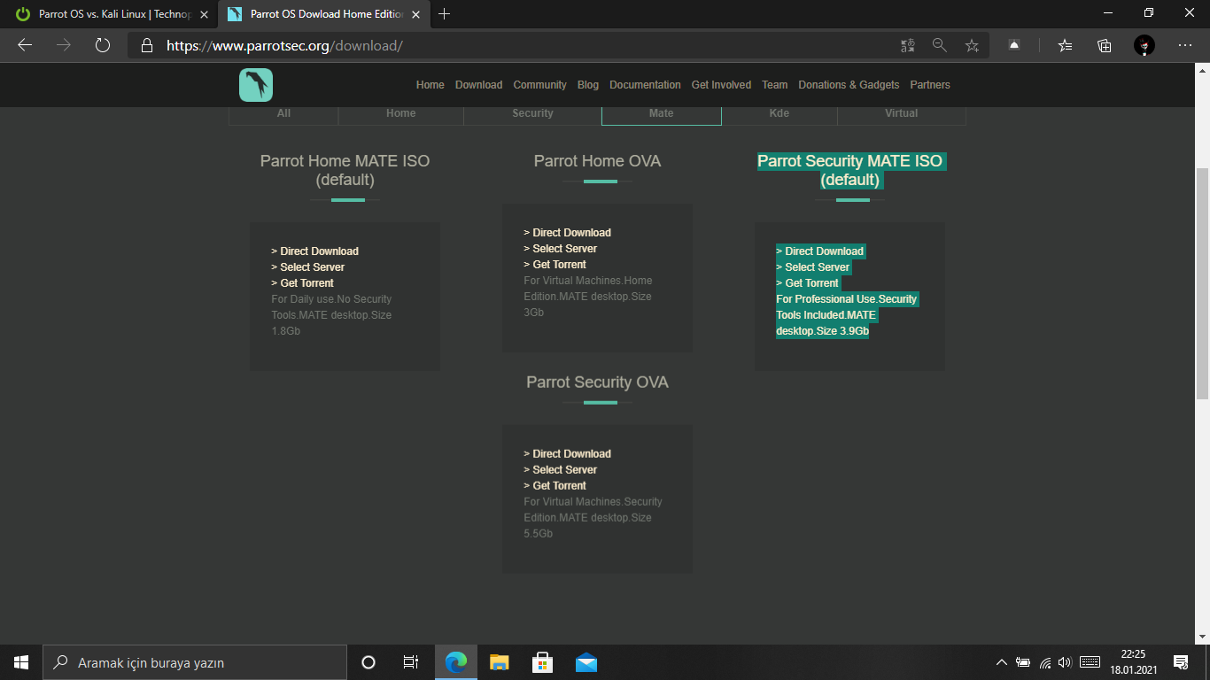Open a new browser tab with the plus
The height and width of the screenshot is (680, 1210).
(445, 13)
